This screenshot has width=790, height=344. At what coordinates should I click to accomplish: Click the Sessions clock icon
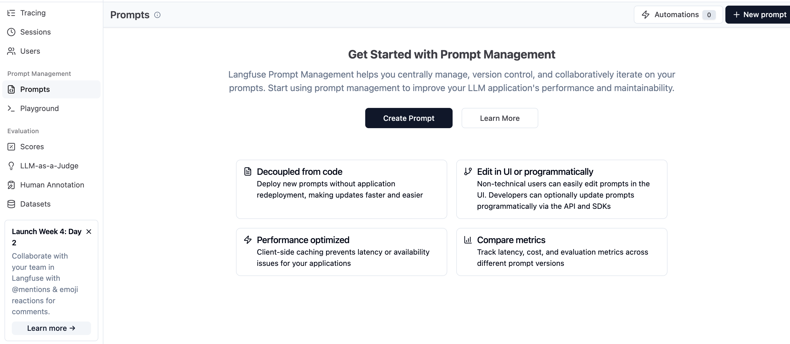coord(11,32)
